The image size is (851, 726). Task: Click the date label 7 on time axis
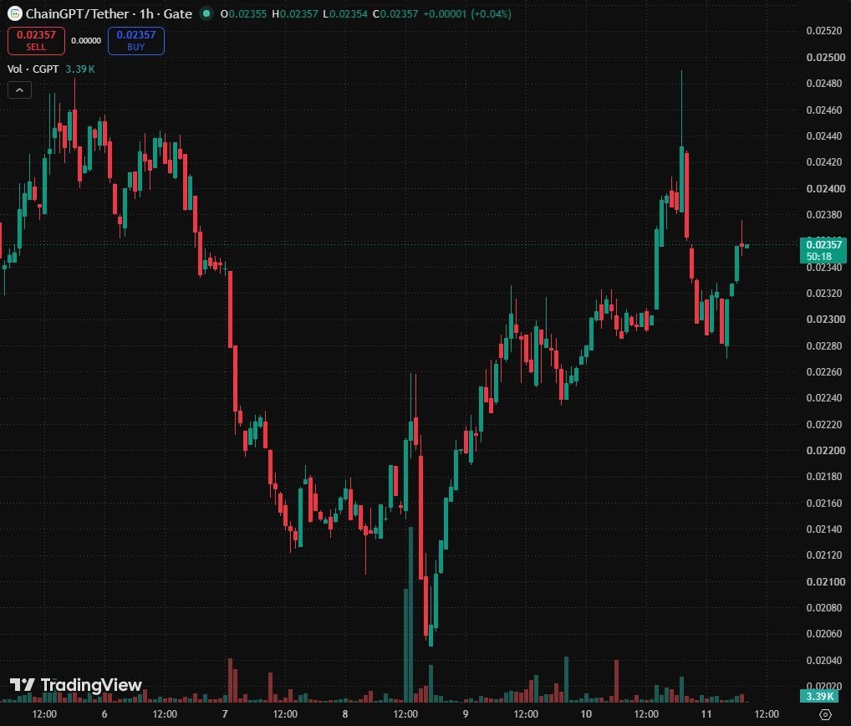pos(225,714)
